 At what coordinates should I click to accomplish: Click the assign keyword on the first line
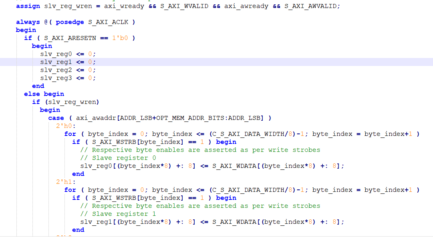27,6
